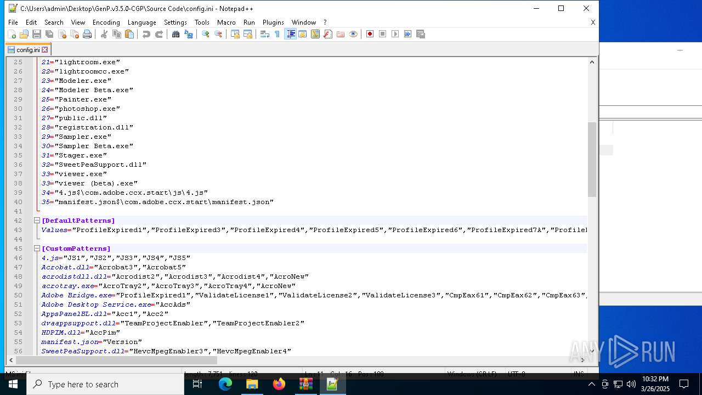Open Find with the binoculars icon
Viewport: 702px width, 395px height.
click(176, 34)
